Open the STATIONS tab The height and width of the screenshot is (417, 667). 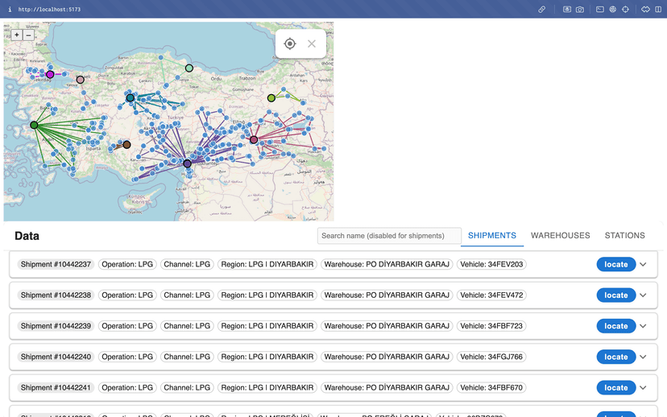624,236
